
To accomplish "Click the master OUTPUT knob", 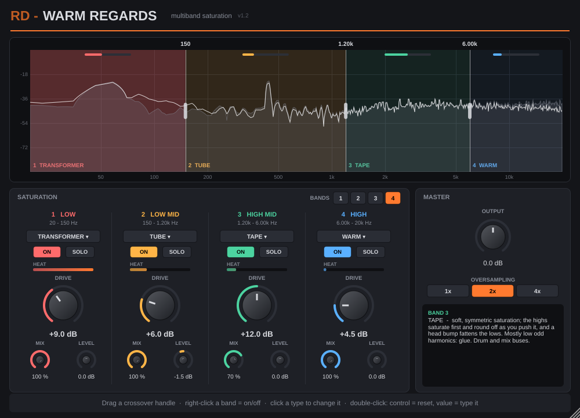I will point(492,237).
